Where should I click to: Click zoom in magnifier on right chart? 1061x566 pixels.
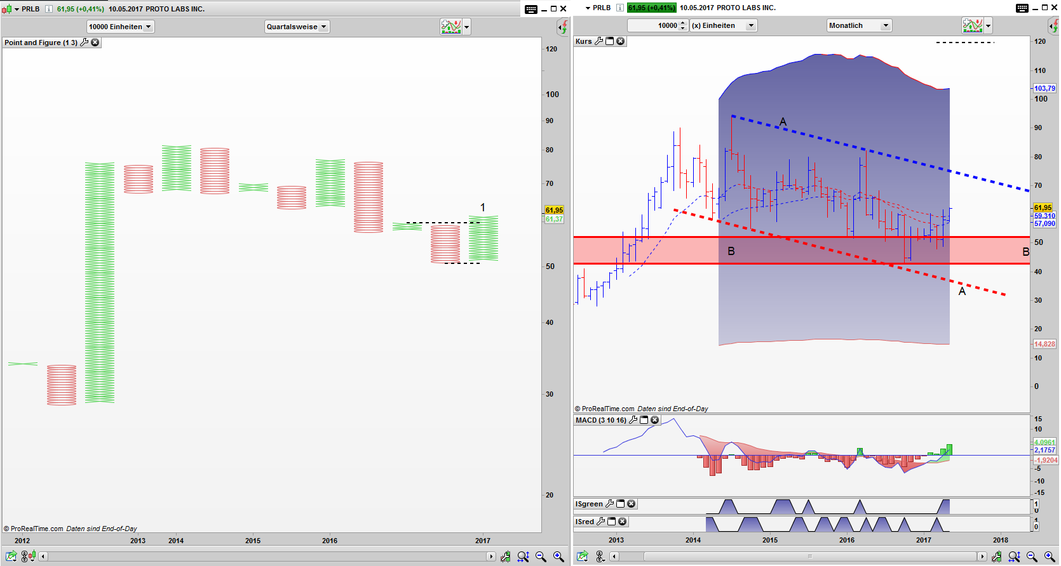1049,556
